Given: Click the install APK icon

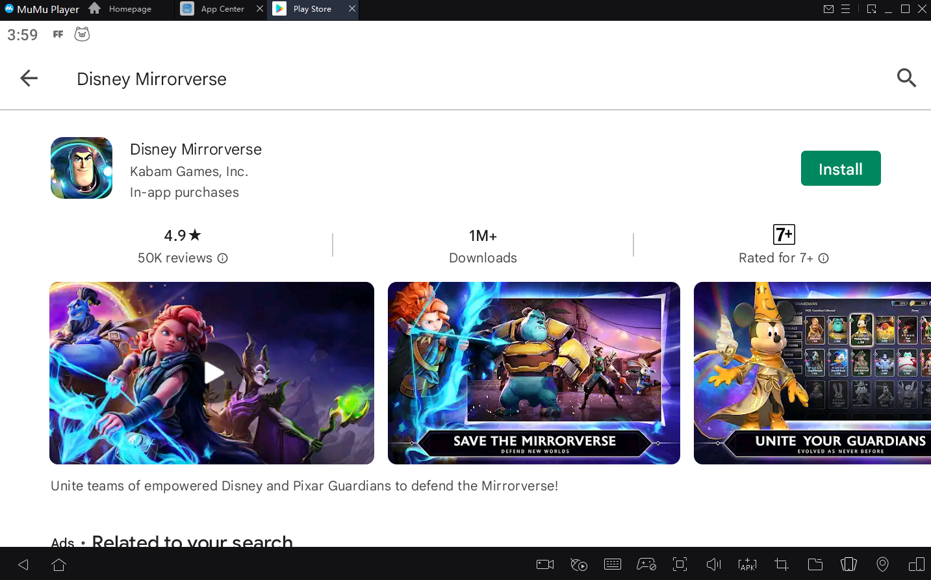Looking at the screenshot, I should pos(747,564).
